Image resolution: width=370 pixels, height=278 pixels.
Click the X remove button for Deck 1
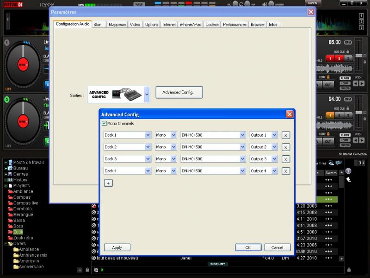coord(286,135)
